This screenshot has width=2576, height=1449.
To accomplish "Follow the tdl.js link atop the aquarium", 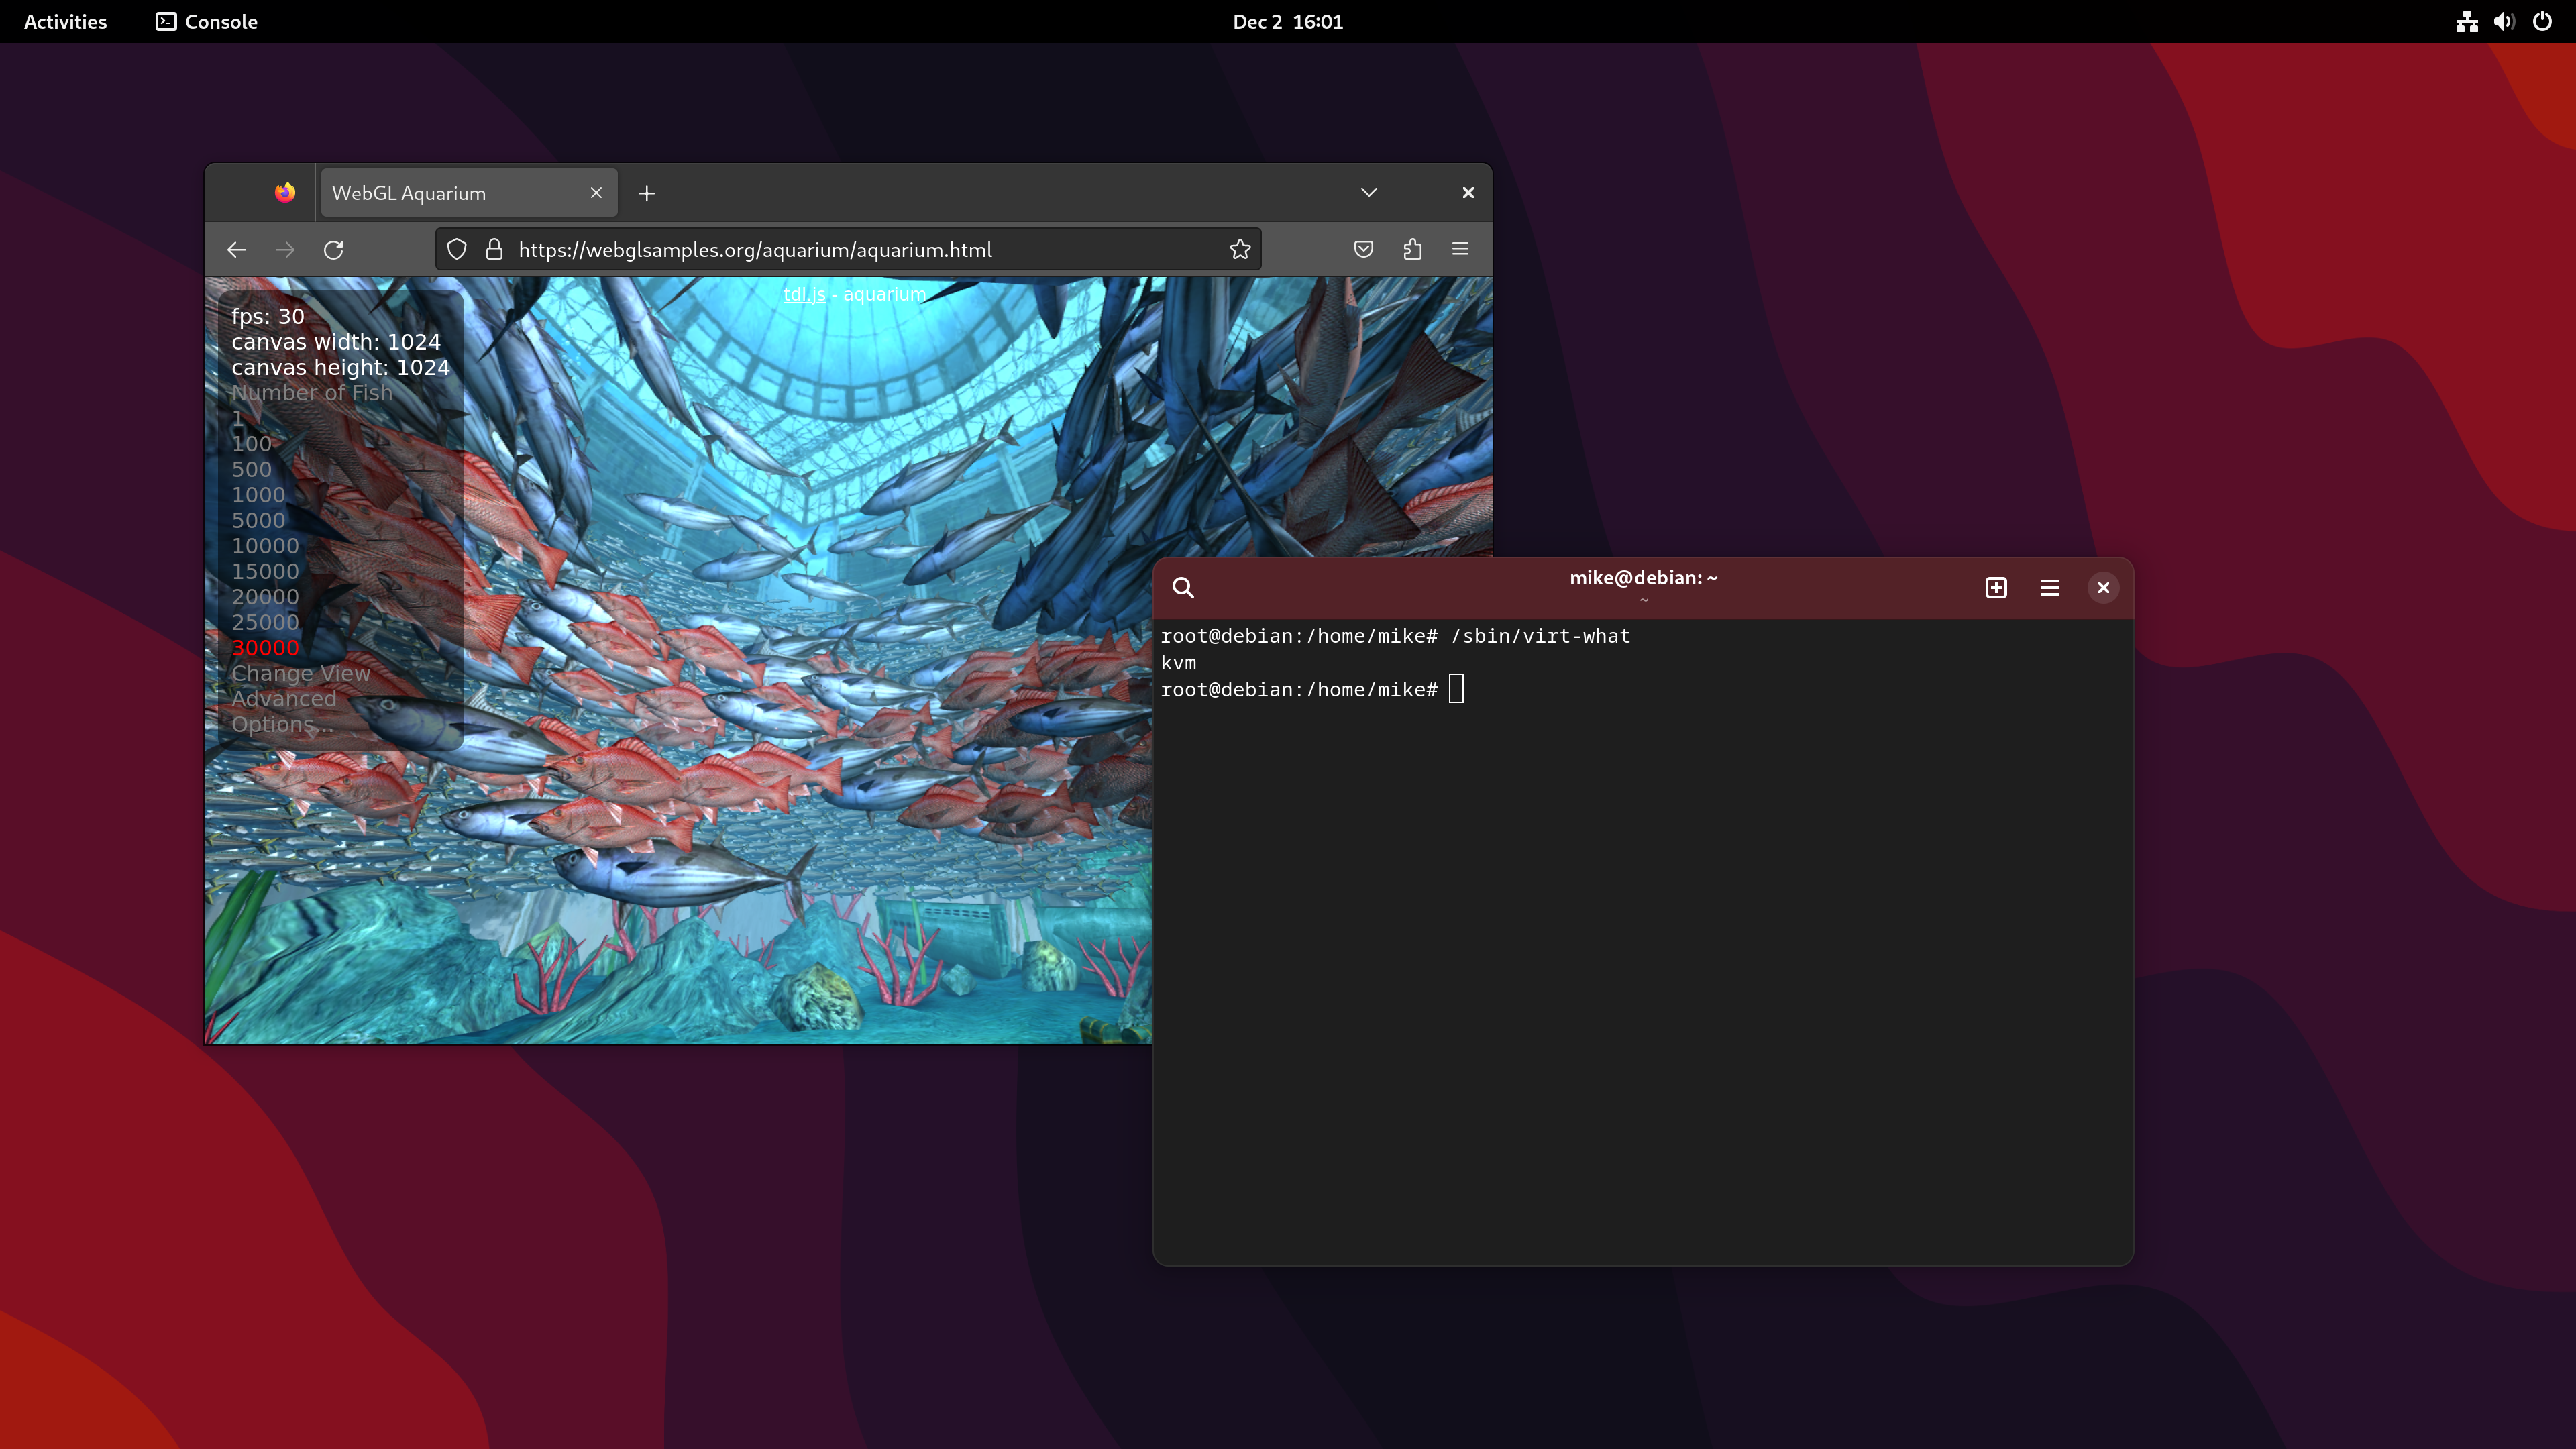I will coord(804,294).
